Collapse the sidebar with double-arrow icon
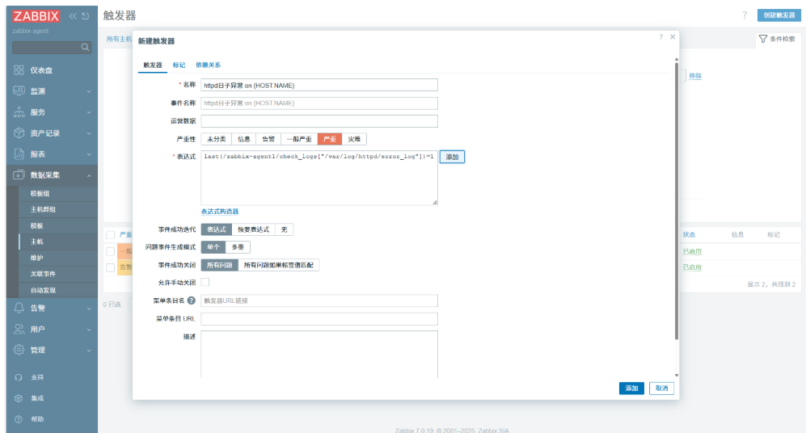Viewport: 806px width, 433px height. click(x=73, y=16)
